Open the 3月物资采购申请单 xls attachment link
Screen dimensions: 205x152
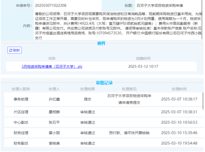[x=52, y=66]
